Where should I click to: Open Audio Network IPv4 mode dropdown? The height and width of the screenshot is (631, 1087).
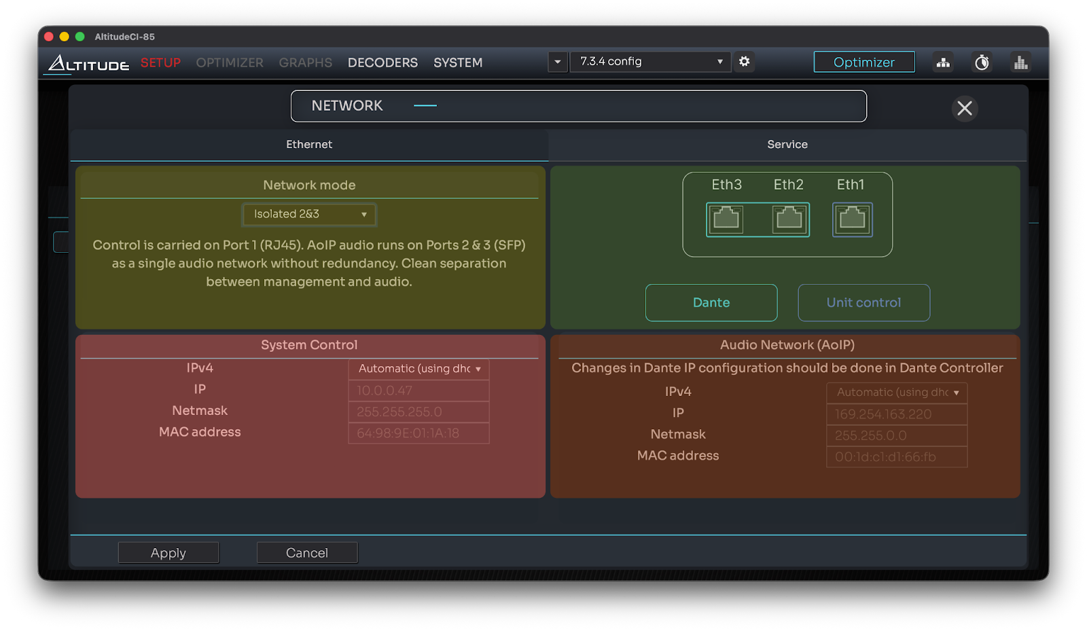pyautogui.click(x=896, y=392)
